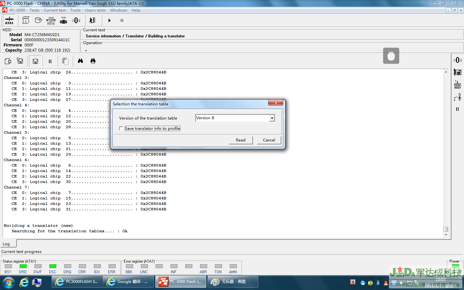The image size is (464, 290).
Task: Open the drive info scroll icon
Action: [x=26, y=20]
